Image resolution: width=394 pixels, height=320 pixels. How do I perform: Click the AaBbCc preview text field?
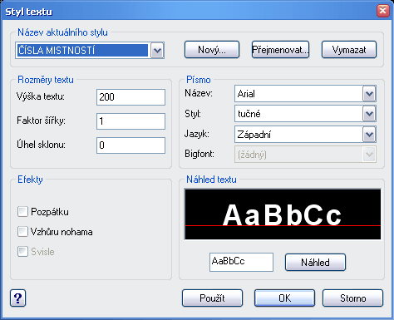point(241,262)
